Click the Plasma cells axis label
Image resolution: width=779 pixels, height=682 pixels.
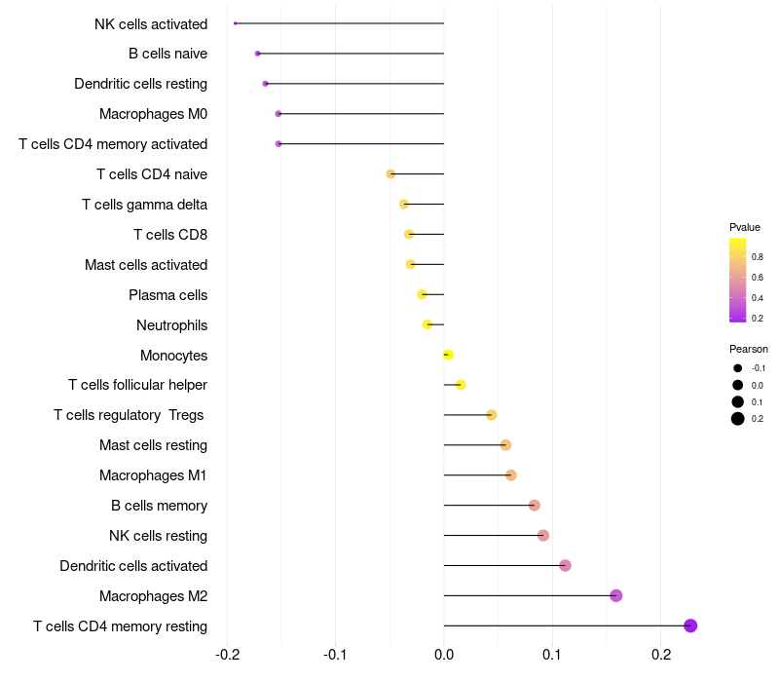coord(167,294)
